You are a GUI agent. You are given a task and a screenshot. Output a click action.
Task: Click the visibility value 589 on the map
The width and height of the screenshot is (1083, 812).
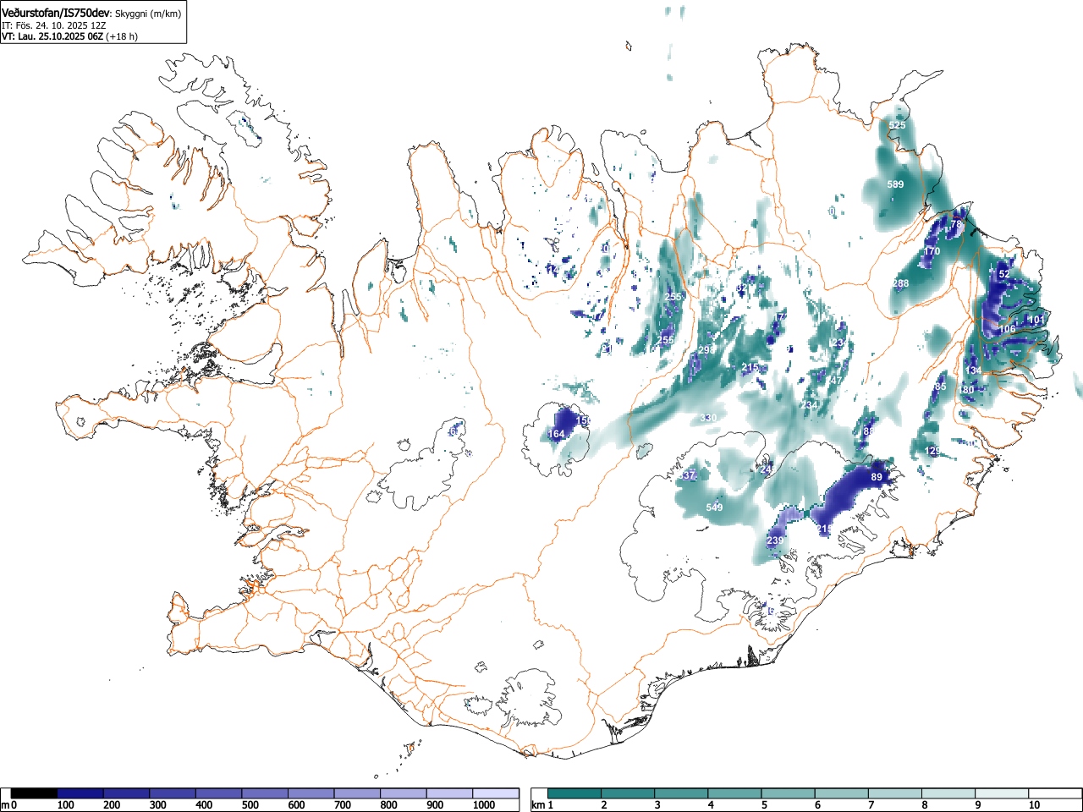tap(895, 184)
